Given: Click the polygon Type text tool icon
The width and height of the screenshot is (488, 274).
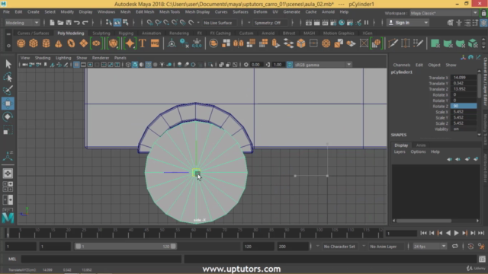Looking at the screenshot, I should [143, 43].
